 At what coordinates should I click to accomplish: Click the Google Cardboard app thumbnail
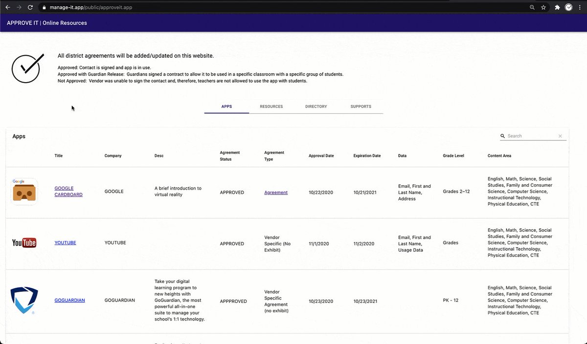click(25, 192)
